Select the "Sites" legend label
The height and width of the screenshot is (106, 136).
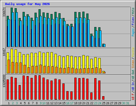point(133,64)
